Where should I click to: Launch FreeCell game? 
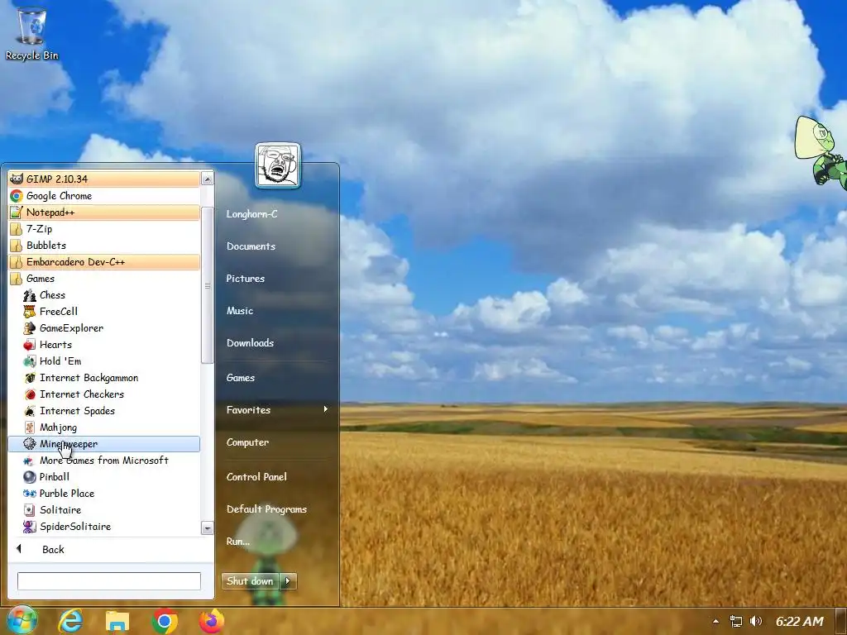[104, 312]
